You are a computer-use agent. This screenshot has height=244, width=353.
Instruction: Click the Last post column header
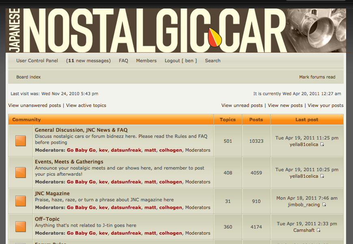(307, 120)
